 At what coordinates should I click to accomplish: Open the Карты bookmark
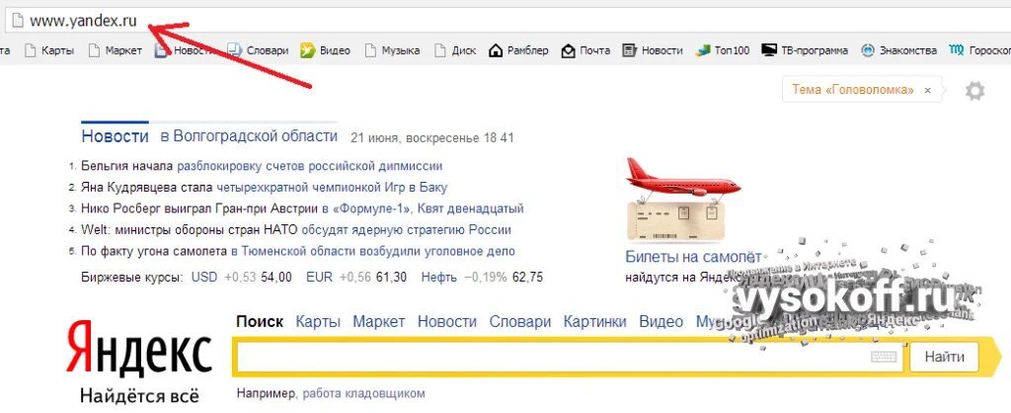coord(49,50)
